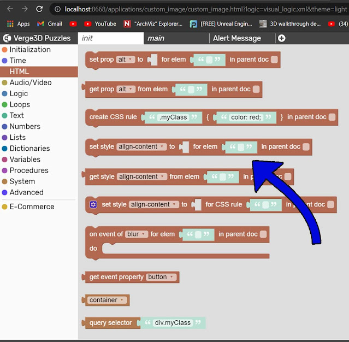Open the container dropdown block
The height and width of the screenshot is (342, 349).
(x=107, y=300)
